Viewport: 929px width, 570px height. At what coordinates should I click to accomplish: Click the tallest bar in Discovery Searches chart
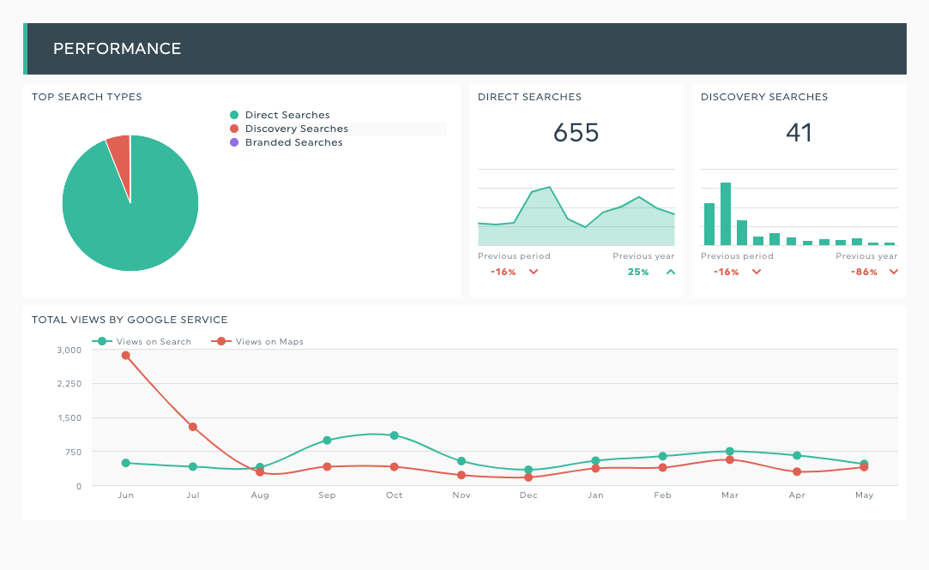click(x=726, y=214)
